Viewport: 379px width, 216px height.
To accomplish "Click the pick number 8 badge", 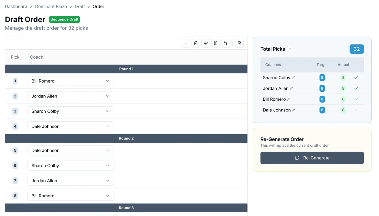I will 15,196.
